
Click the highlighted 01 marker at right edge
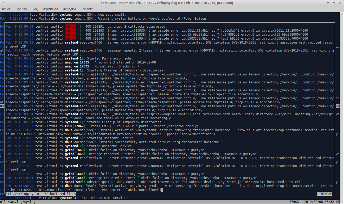[338, 106]
